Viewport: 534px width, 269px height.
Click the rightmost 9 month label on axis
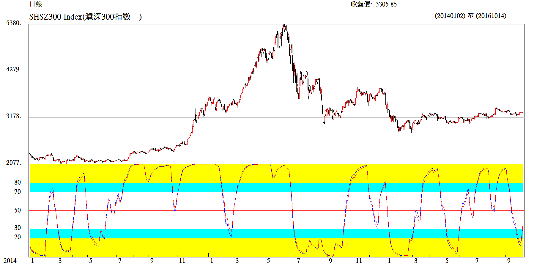pos(509,261)
